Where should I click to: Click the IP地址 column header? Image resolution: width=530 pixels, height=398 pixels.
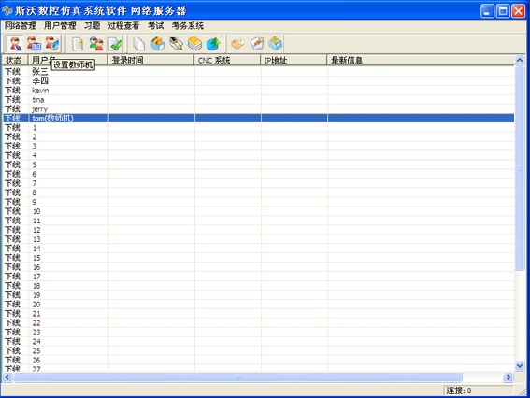pos(294,60)
